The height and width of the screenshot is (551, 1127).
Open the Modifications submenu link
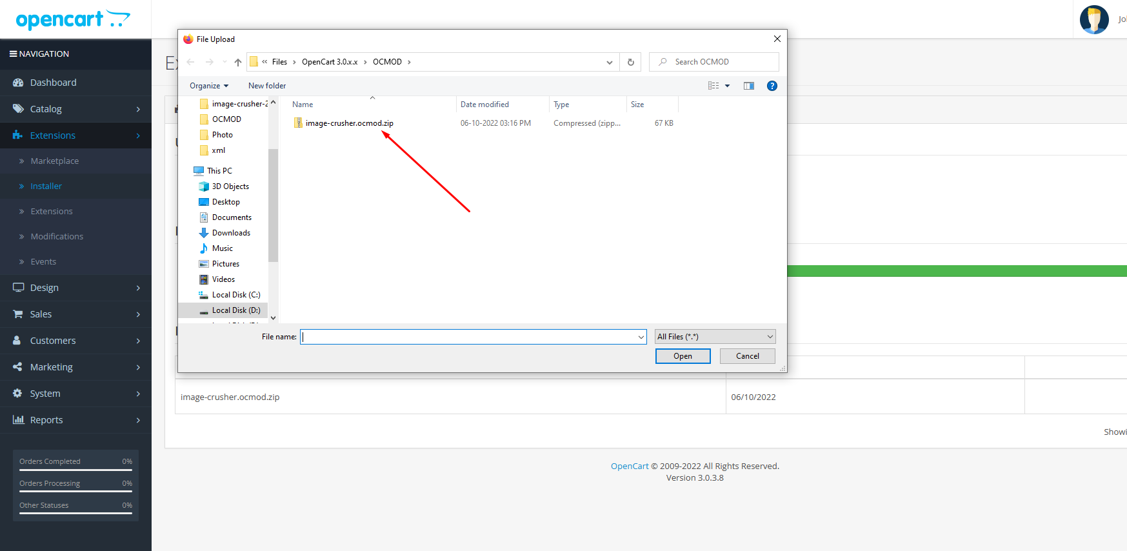[57, 236]
